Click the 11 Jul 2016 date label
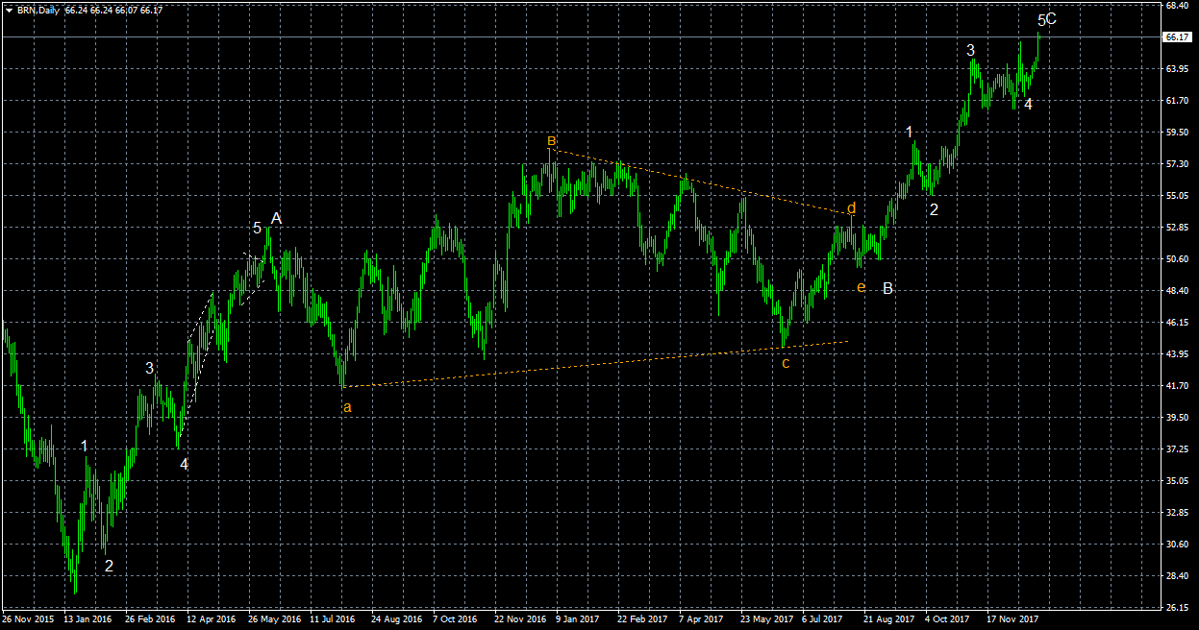 pos(334,620)
